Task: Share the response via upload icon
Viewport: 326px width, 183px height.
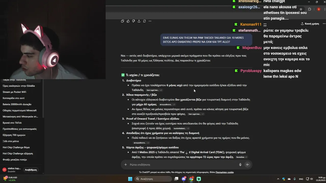Action: tap(139, 21)
